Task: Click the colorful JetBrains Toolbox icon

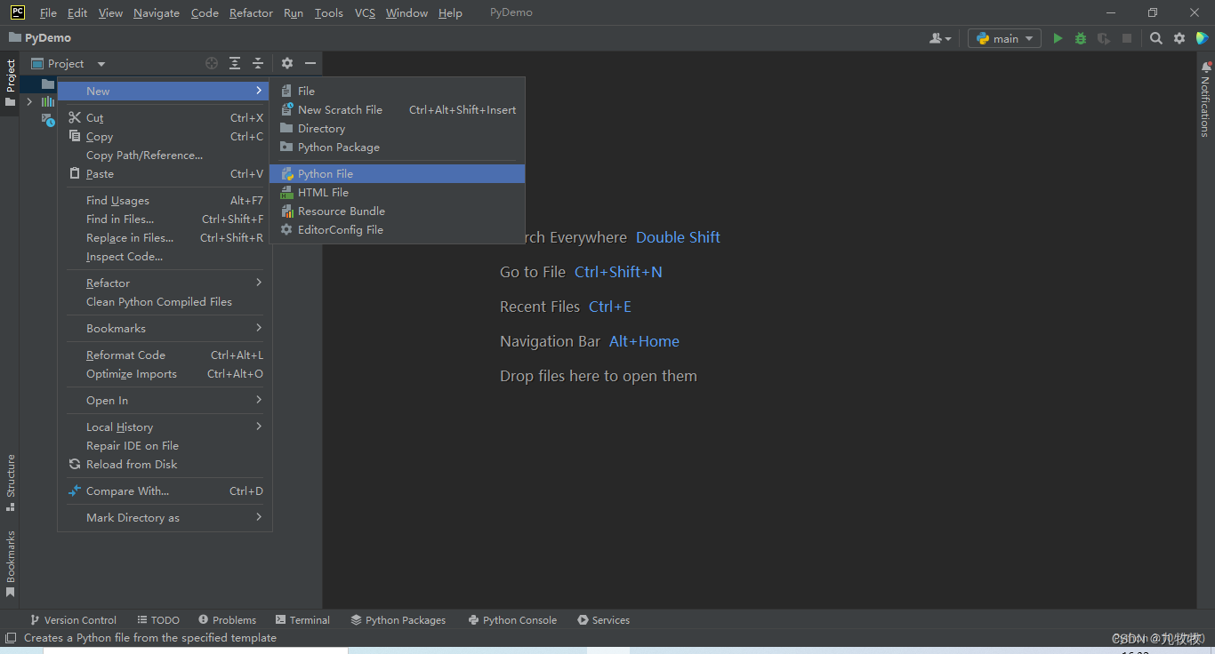Action: pyautogui.click(x=1202, y=38)
